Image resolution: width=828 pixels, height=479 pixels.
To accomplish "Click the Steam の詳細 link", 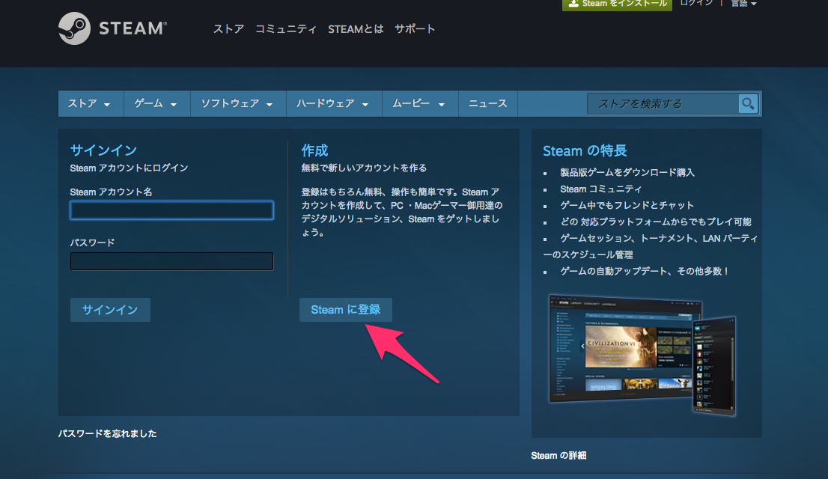I will point(558,456).
